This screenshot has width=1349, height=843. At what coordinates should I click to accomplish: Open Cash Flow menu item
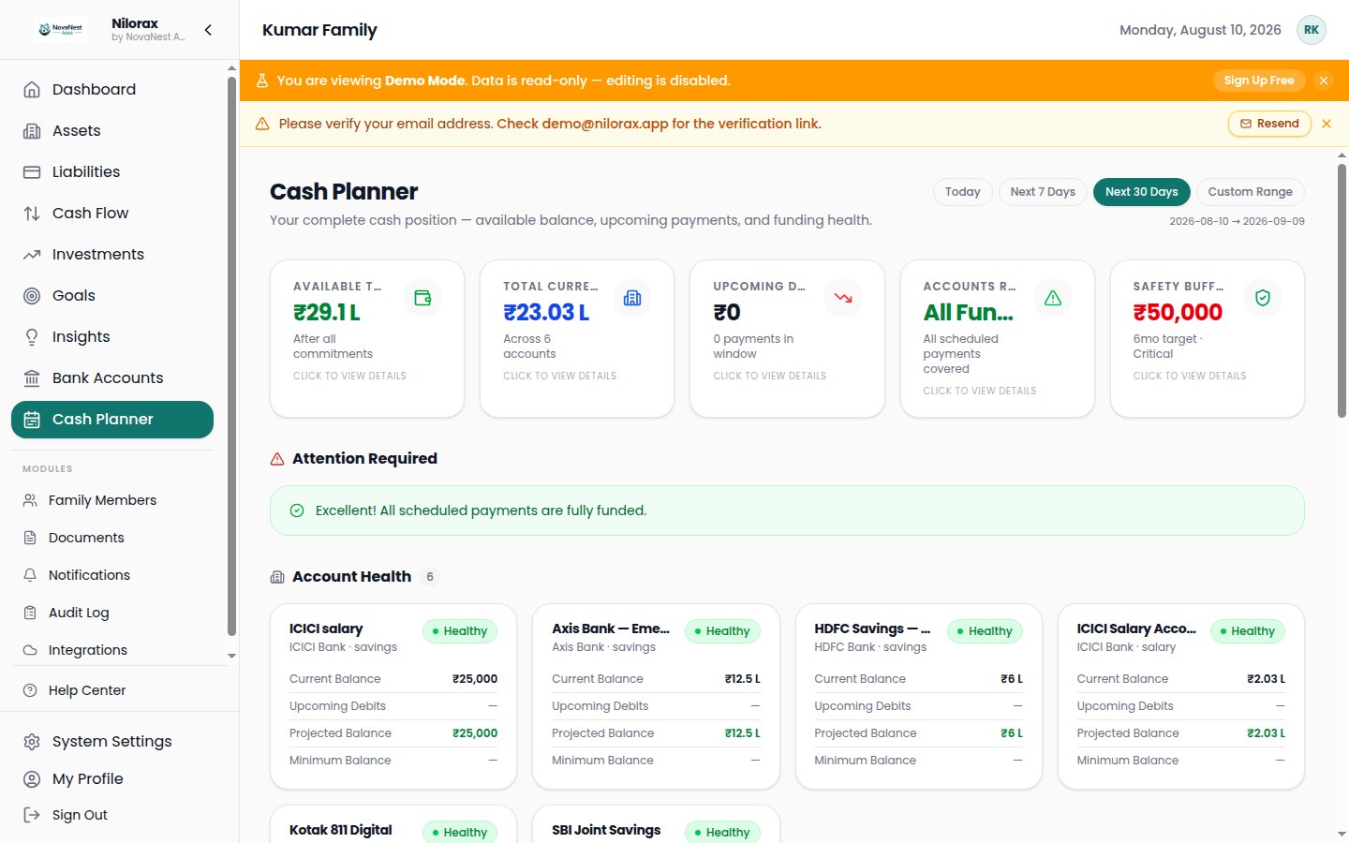(112, 214)
